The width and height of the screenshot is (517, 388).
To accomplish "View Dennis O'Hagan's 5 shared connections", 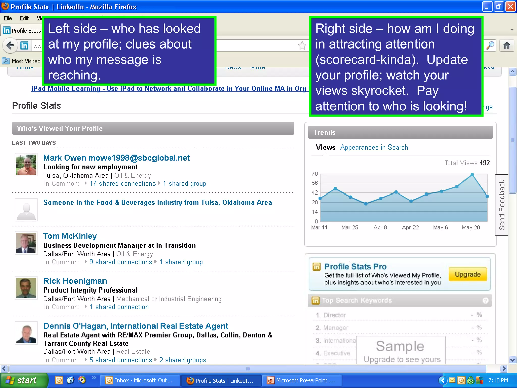I will [x=121, y=360].
